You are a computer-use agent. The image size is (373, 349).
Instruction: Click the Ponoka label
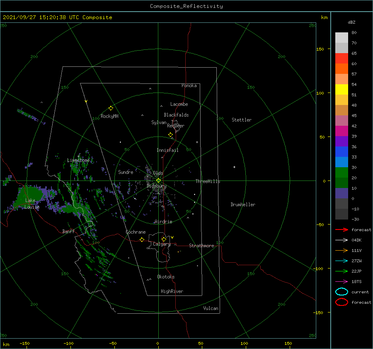189,85
